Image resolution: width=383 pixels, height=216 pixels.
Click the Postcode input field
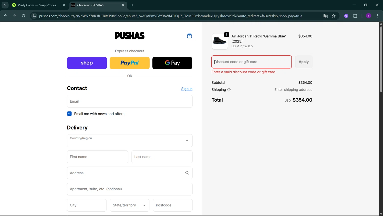[173, 205]
